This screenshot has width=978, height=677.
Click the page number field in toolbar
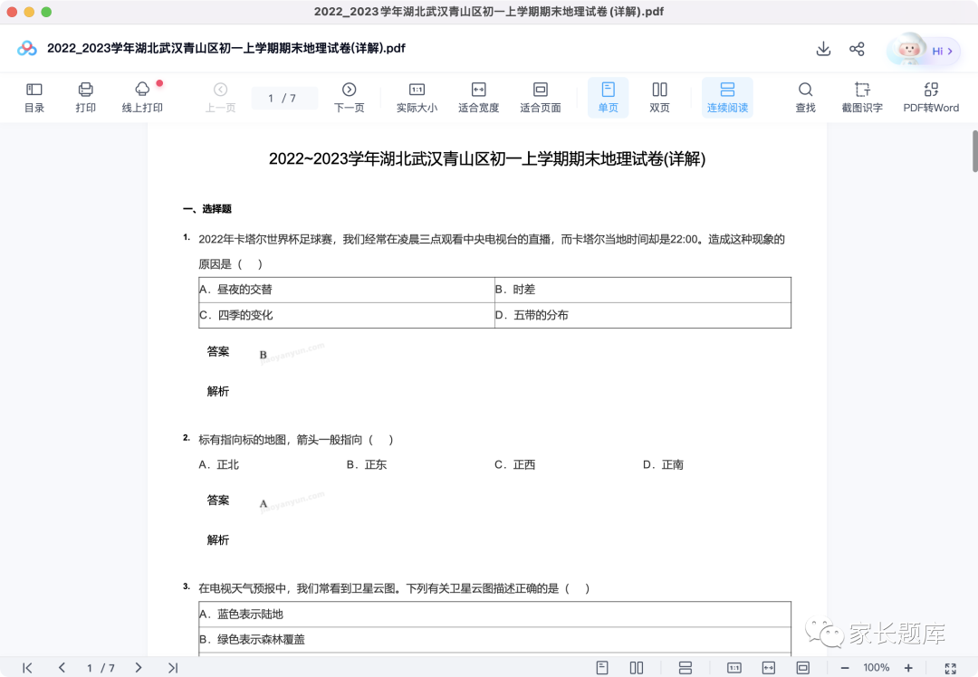point(284,98)
